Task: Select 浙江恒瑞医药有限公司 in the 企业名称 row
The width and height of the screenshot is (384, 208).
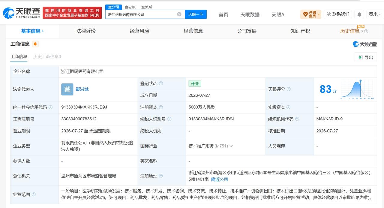Action: coord(82,71)
